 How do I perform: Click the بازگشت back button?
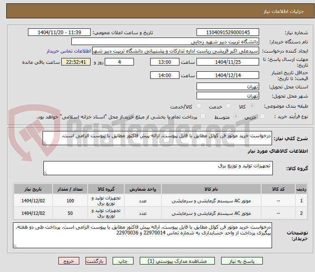click(x=96, y=261)
